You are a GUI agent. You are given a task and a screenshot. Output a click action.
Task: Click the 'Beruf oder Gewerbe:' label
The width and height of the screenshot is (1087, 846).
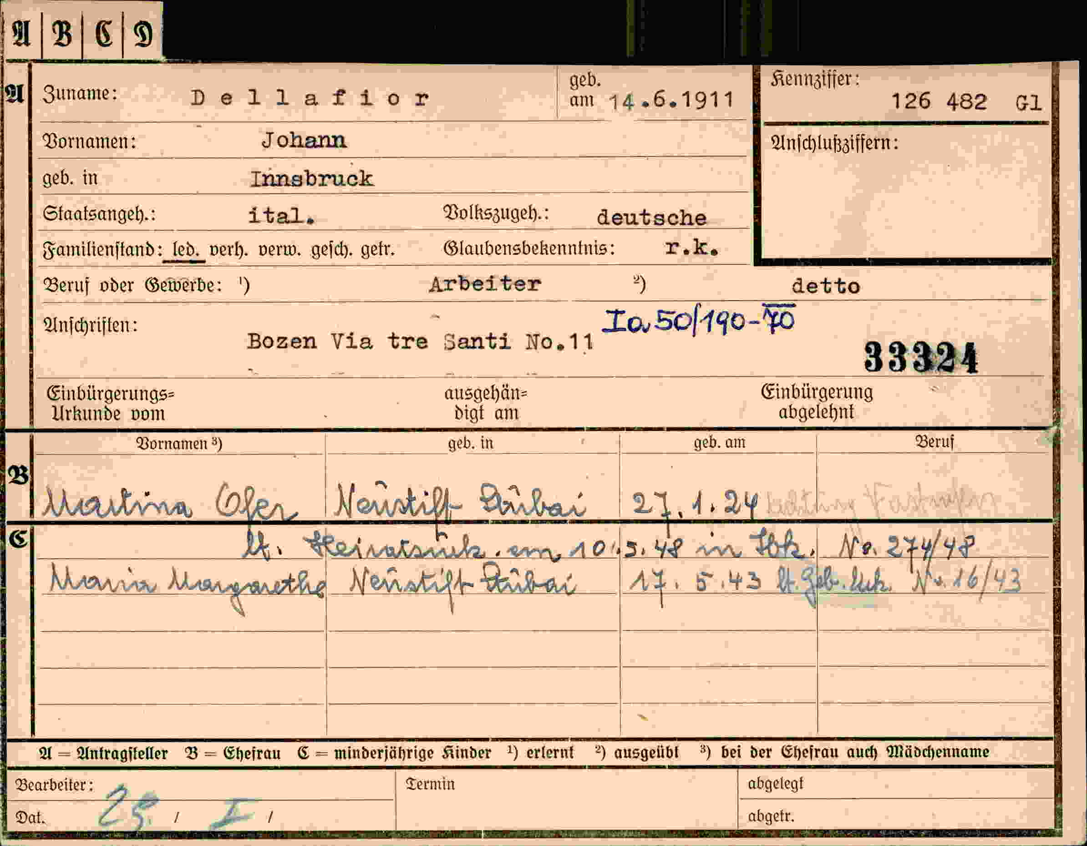(133, 285)
